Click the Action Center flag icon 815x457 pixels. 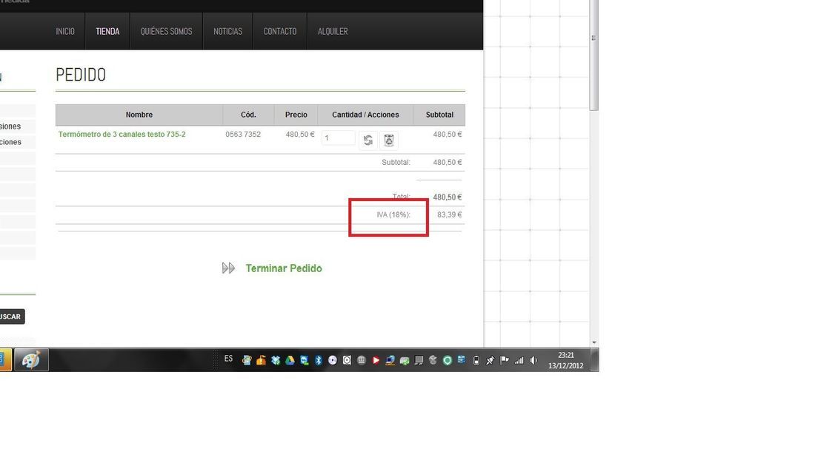(x=504, y=360)
